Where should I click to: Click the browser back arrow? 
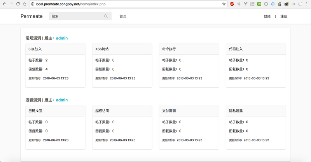[x=3, y=4]
